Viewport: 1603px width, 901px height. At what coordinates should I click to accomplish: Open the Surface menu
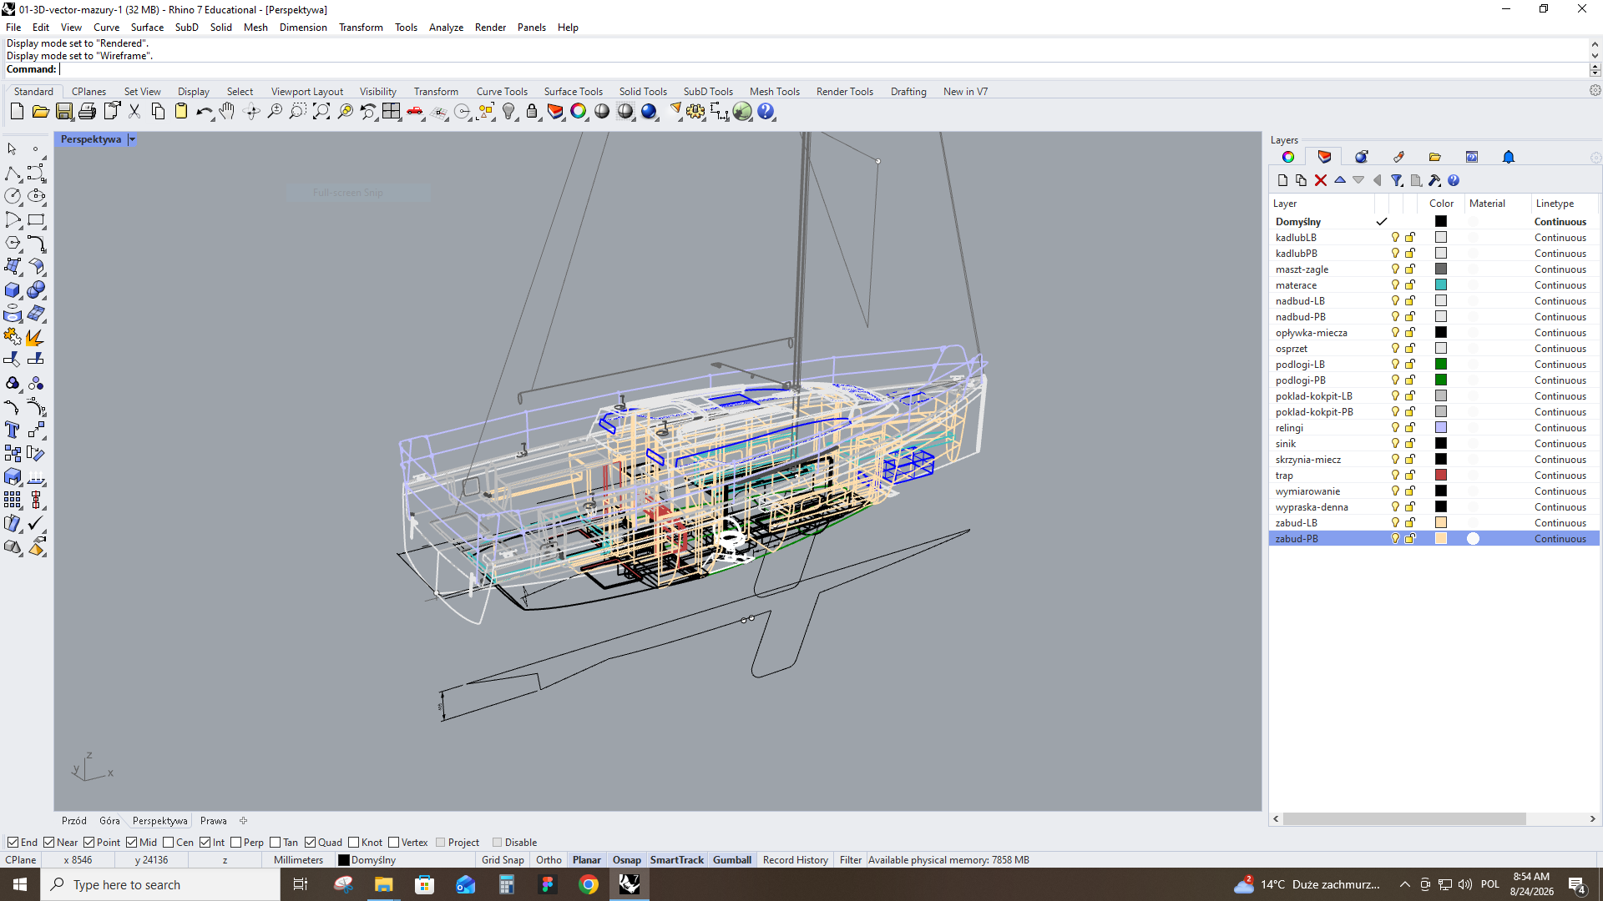click(147, 28)
